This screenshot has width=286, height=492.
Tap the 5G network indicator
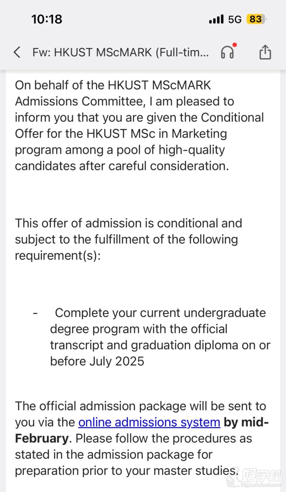click(x=235, y=19)
